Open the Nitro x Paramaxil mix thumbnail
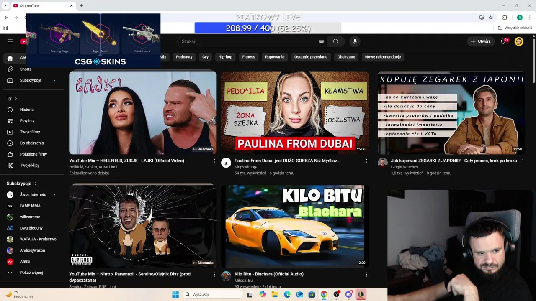 coord(143,226)
